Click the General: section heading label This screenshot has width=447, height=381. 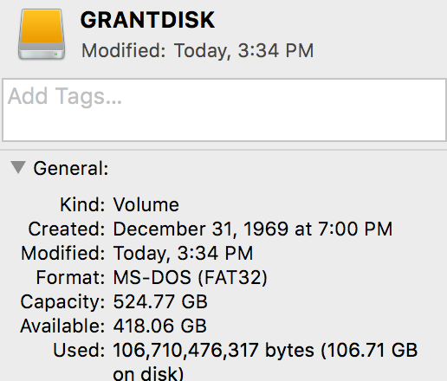click(71, 168)
